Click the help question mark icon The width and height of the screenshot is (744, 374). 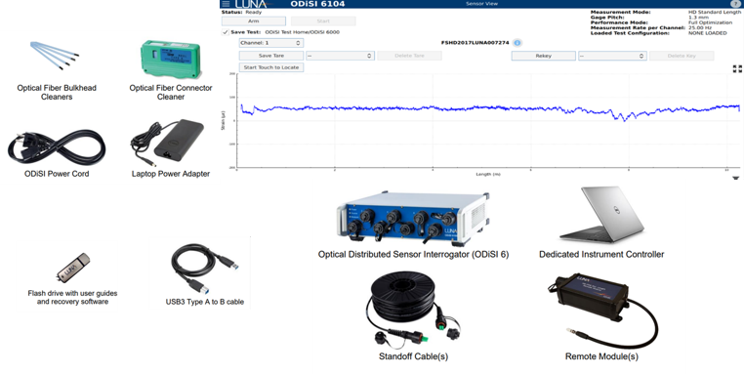(x=735, y=3)
